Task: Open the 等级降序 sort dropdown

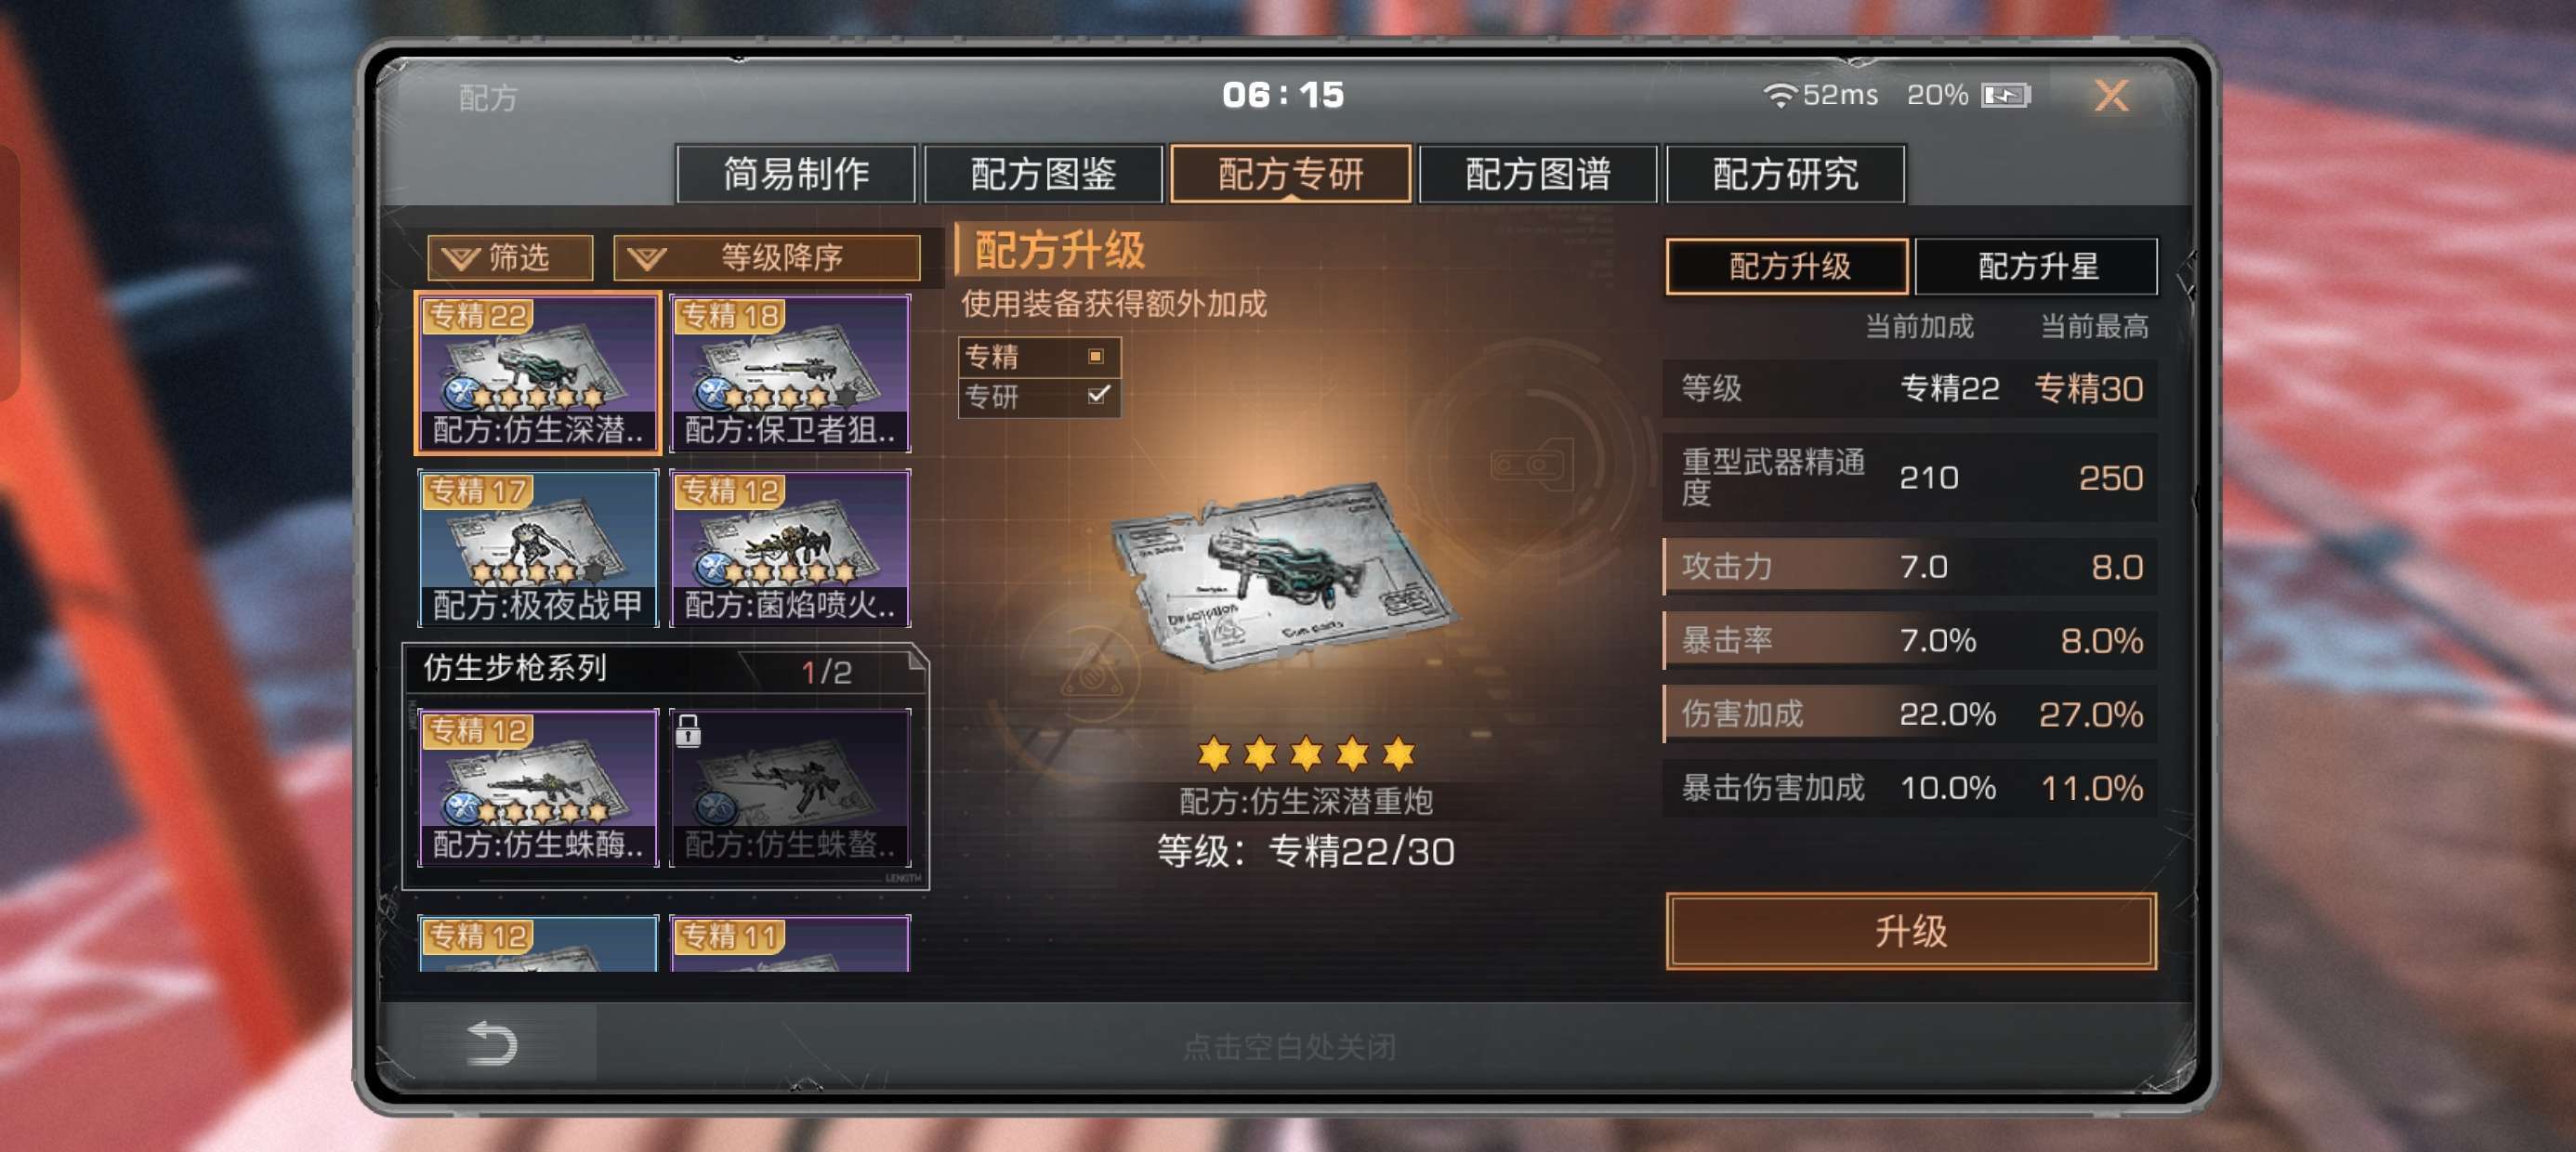Action: 767,258
